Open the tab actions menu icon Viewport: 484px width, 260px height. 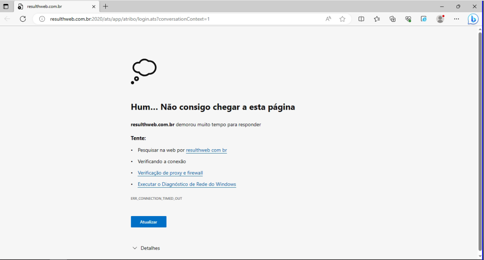[6, 7]
